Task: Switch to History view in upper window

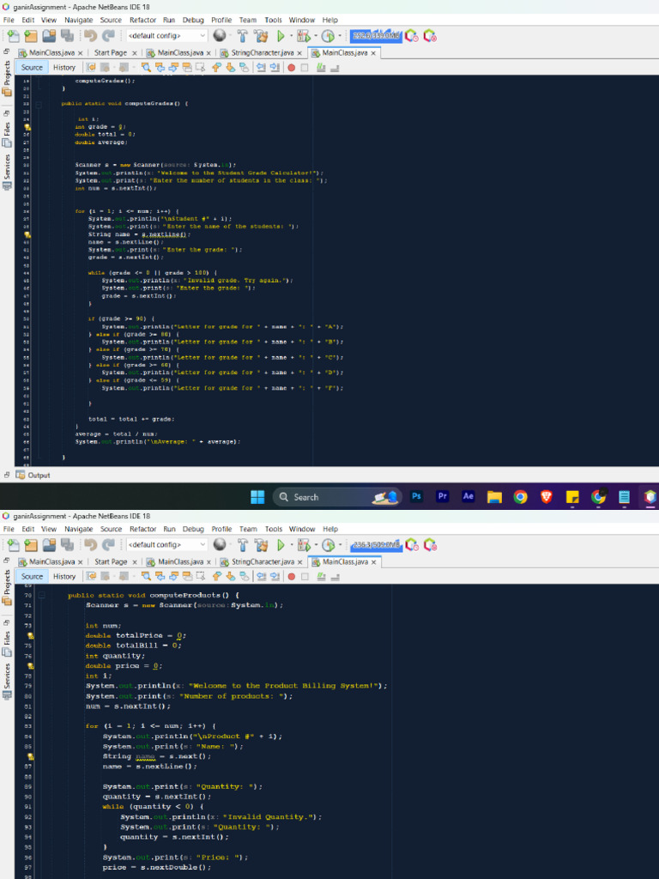Action: [x=63, y=67]
